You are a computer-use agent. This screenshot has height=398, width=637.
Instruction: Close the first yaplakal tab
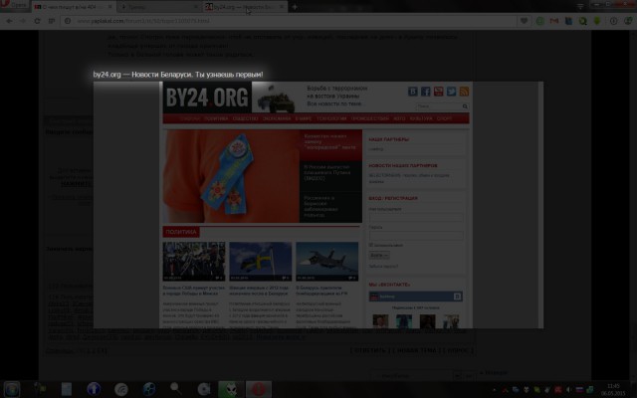coord(110,7)
